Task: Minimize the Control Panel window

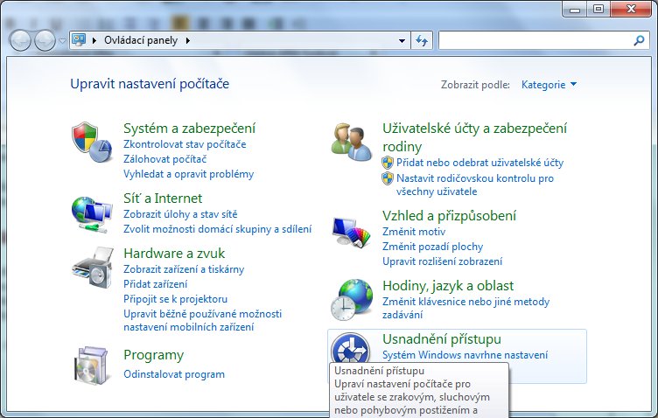Action: click(x=575, y=9)
